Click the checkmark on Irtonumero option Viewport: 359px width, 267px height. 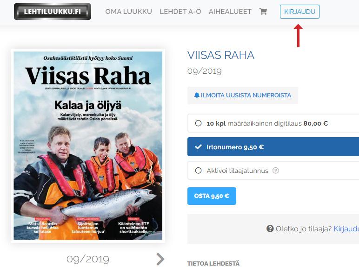click(198, 147)
